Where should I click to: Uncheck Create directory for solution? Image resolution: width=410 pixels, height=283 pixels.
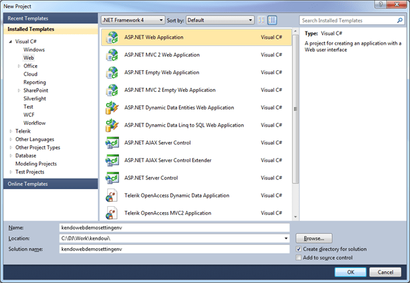300,249
